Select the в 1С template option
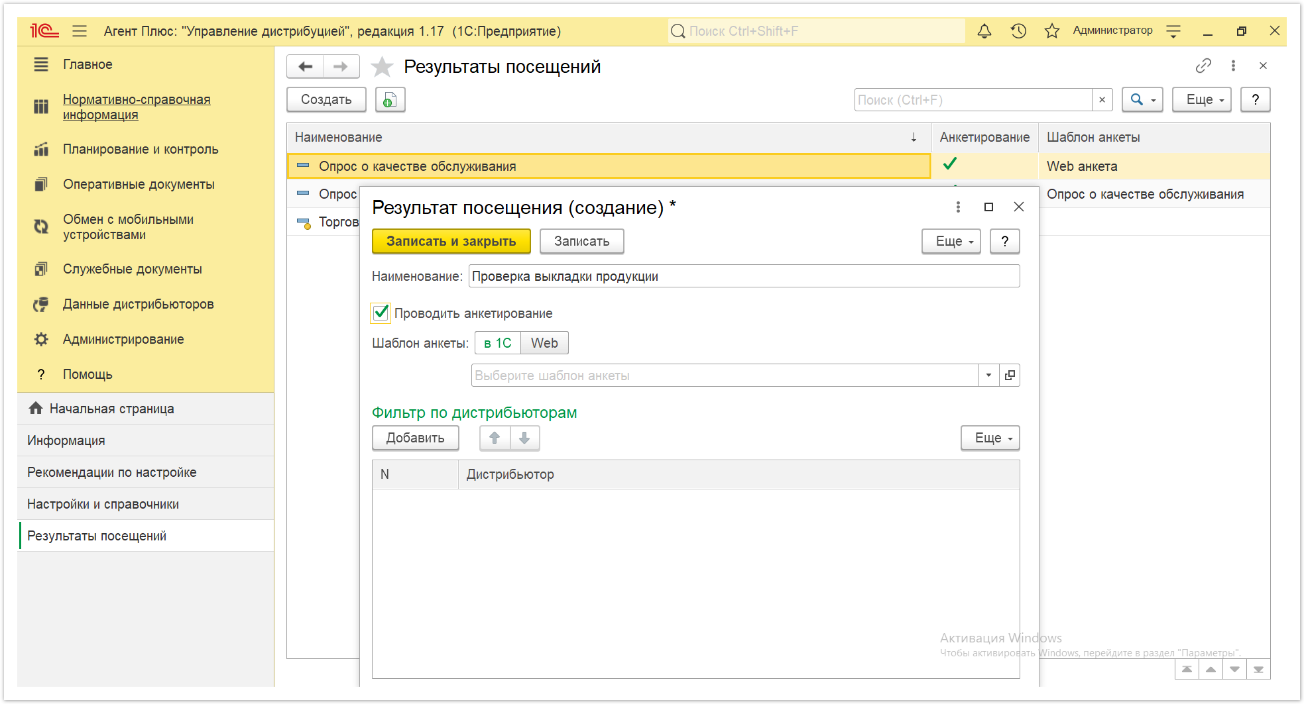1304x704 pixels. [x=497, y=343]
